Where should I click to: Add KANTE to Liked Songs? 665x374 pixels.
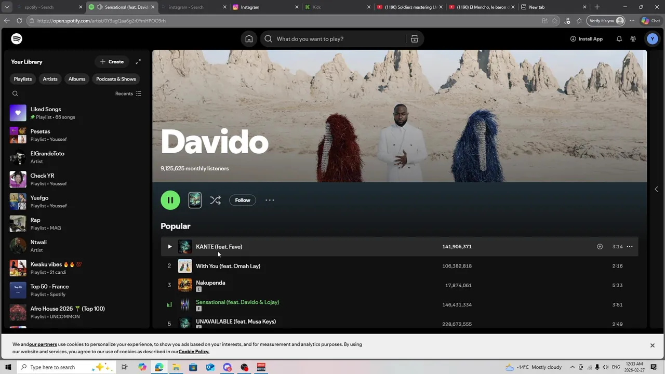(600, 247)
